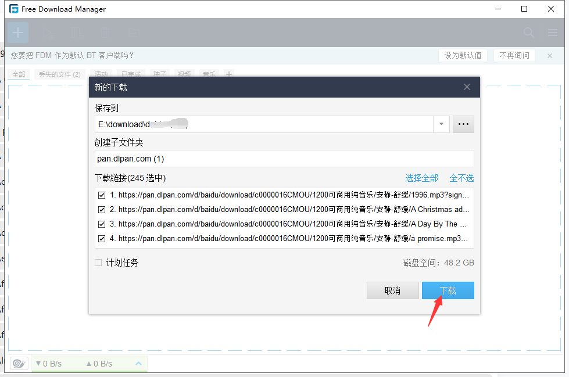Open the hamburger main menu
Screen dimensions: 569x377
tap(552, 33)
